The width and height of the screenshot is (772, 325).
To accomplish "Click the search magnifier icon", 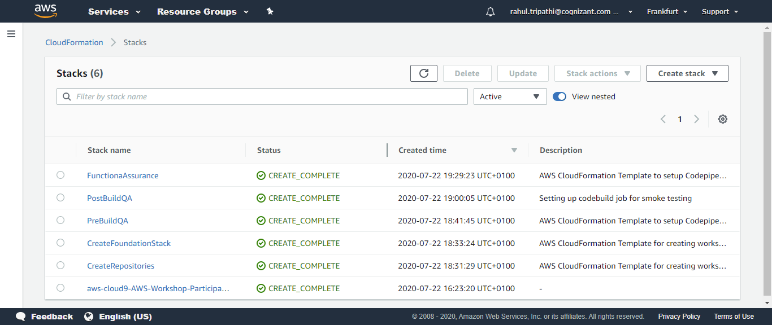I will [67, 96].
